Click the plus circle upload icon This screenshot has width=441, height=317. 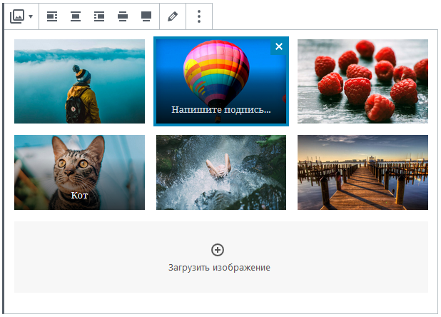pos(218,250)
